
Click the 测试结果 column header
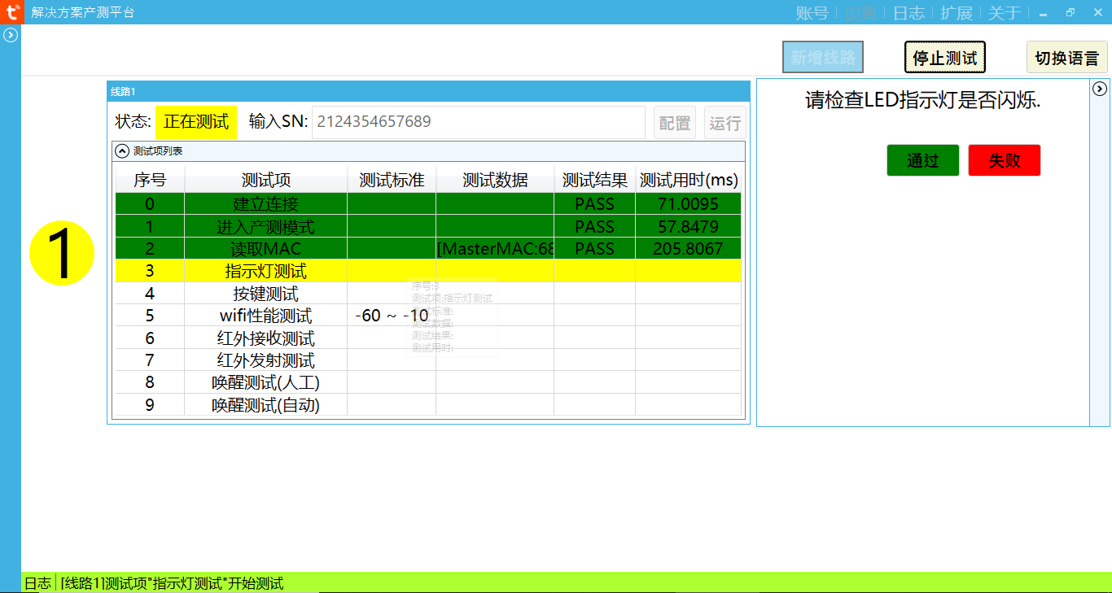point(594,180)
